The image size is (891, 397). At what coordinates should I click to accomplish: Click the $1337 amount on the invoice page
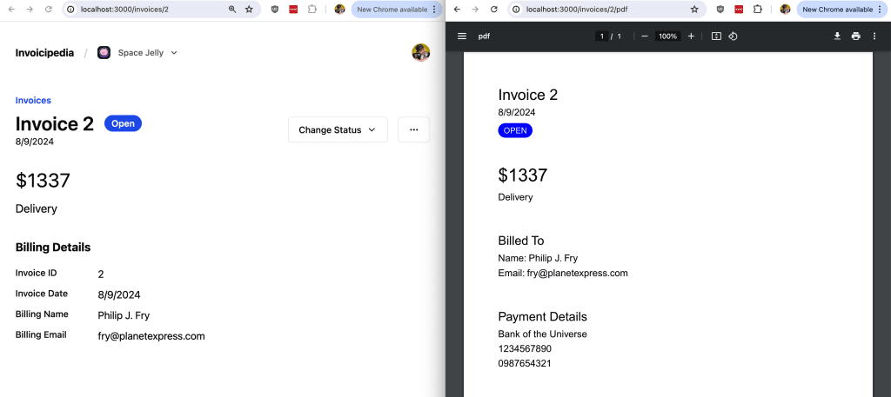point(43,181)
